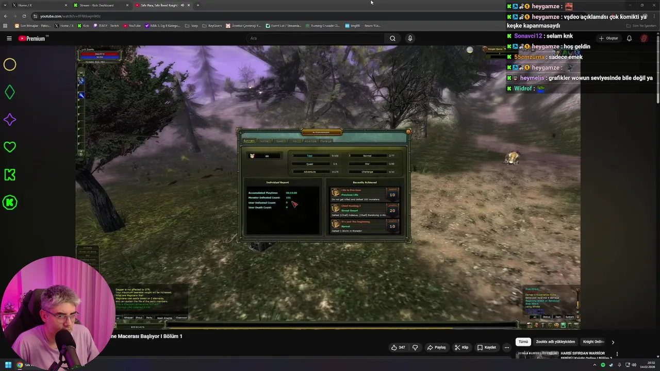Screen dimensions: 660x371
Task: Select the Tümü filter chip
Action: coord(523,342)
